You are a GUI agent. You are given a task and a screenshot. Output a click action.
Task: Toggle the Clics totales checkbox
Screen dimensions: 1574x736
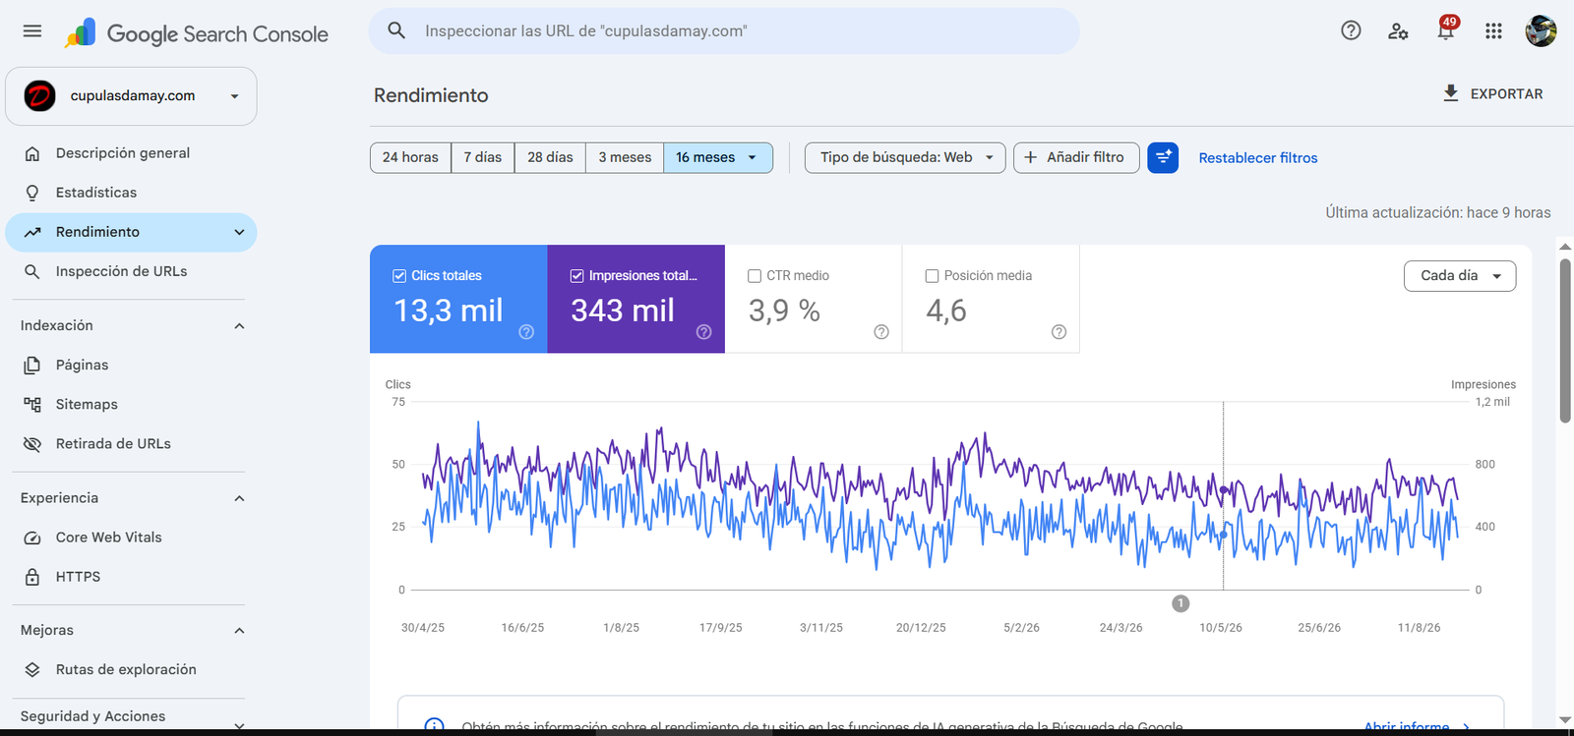(399, 276)
